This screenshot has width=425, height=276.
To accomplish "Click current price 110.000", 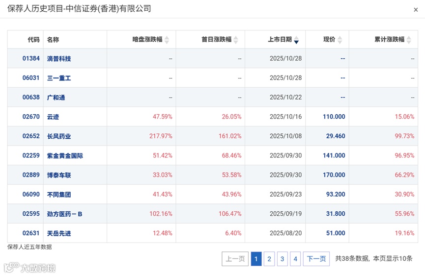I will (334, 117).
